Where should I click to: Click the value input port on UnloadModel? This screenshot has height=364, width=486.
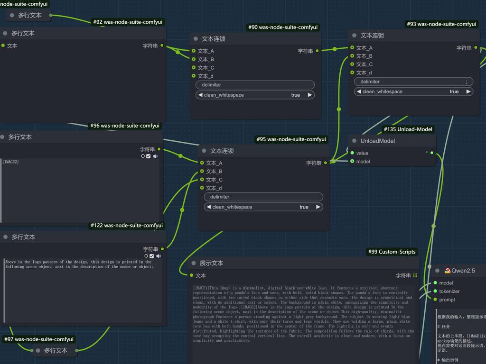tap(352, 153)
